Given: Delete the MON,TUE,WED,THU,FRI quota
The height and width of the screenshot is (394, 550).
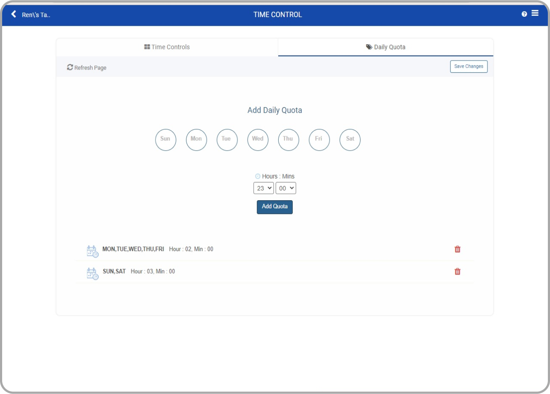Looking at the screenshot, I should tap(457, 249).
